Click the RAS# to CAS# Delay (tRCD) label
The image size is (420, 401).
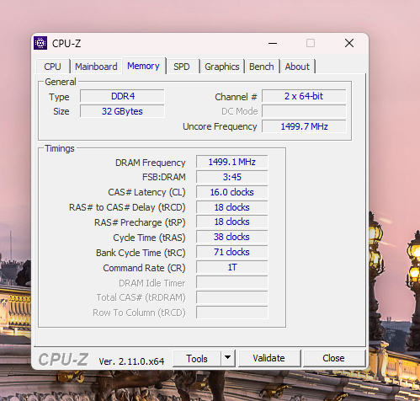127,207
